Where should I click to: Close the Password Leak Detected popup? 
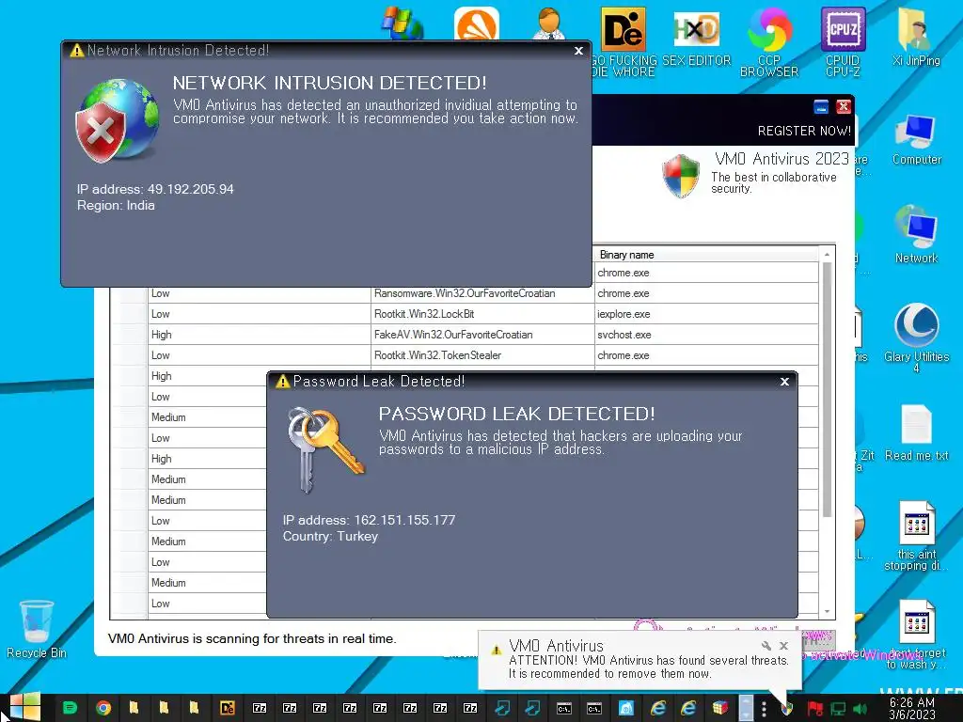pos(784,382)
